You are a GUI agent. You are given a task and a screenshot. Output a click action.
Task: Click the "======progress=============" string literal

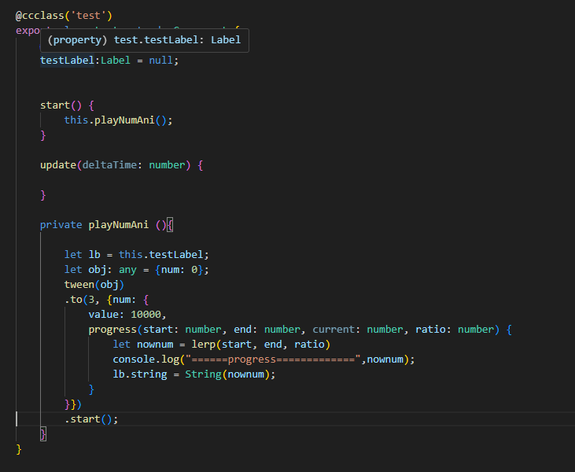click(x=273, y=359)
